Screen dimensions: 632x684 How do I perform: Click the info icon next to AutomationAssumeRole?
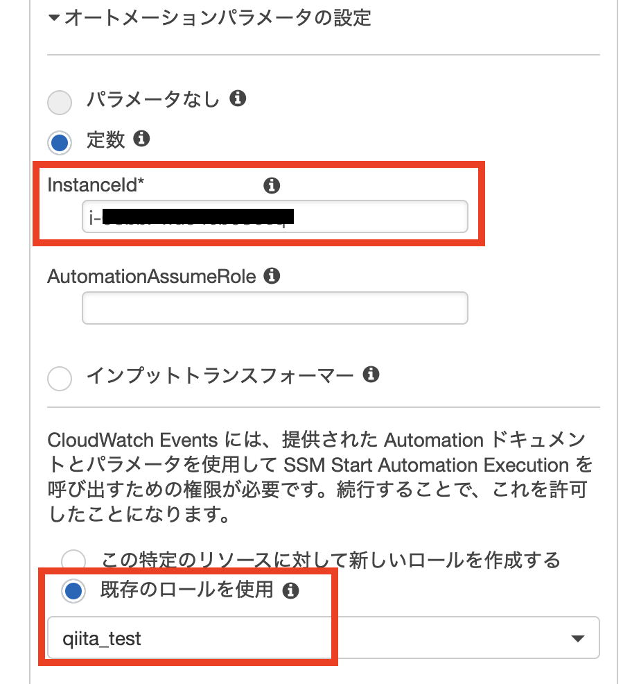[272, 276]
